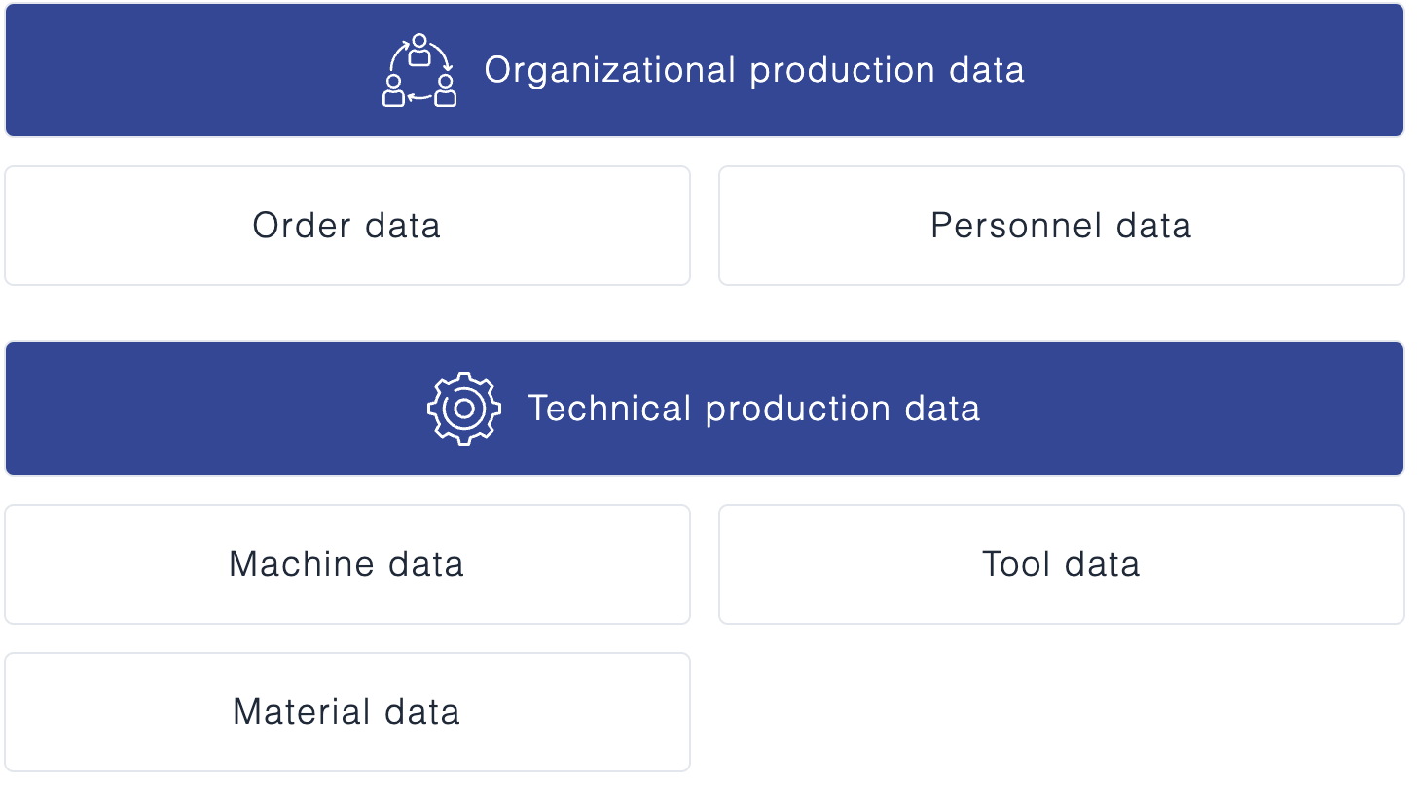This screenshot has width=1419, height=786.
Task: Select the Technical production data heading text
Action: [754, 409]
